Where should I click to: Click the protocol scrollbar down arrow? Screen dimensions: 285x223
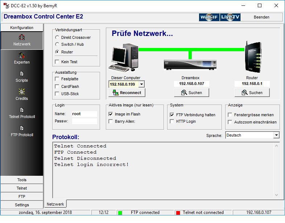(276, 195)
